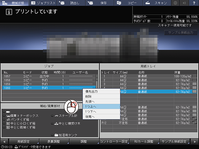This screenshot has height=149, width=199.
Task: Click right arrow in bottom bar
Action: click(195, 141)
